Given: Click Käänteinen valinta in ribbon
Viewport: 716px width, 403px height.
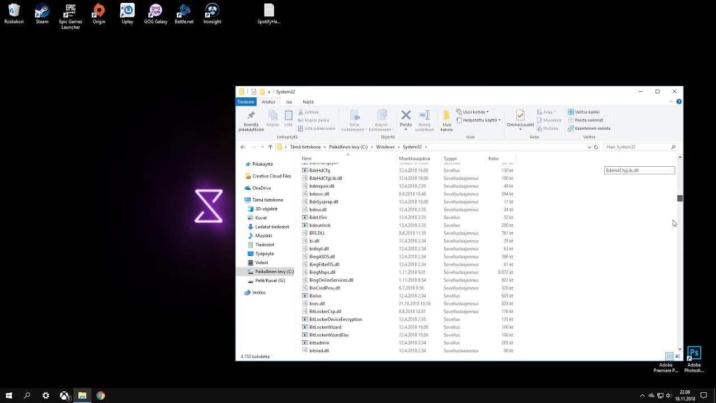Looking at the screenshot, I should point(589,128).
